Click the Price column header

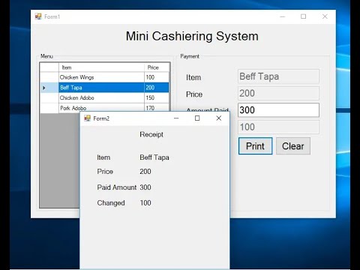[157, 67]
